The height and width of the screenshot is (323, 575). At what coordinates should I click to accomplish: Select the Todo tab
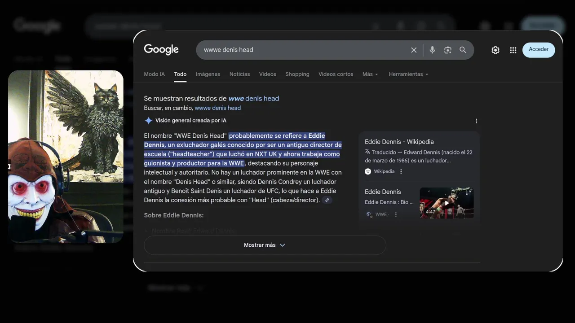180,74
